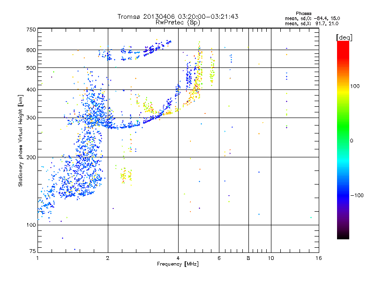This screenshot has width=375, height=281.
Task: Click the "-100" degree label beside color bar
Action: 357,195
